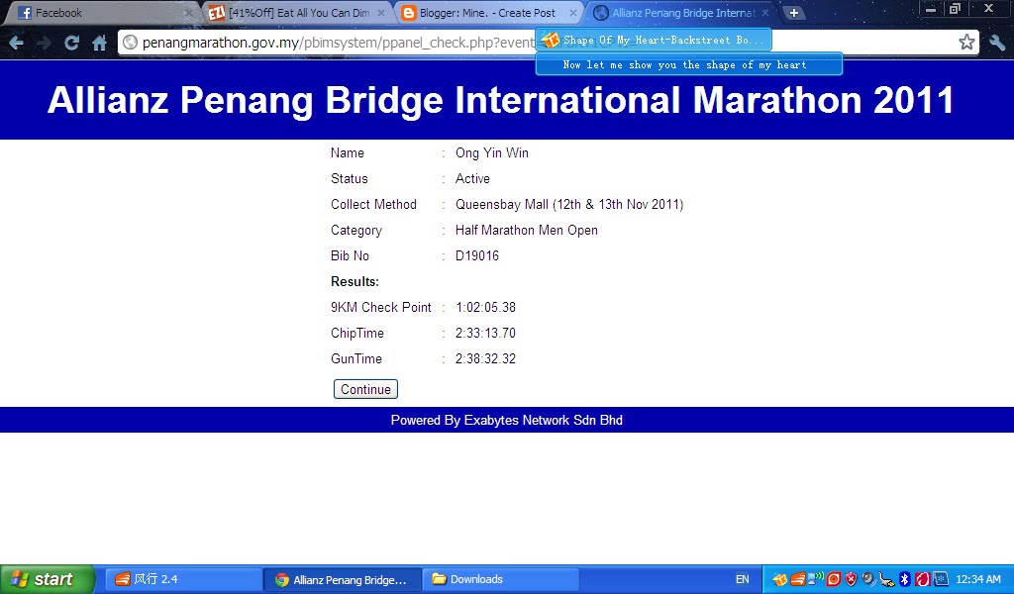Click Safely Remove Hardware tray icon
1014x594 pixels.
click(887, 580)
